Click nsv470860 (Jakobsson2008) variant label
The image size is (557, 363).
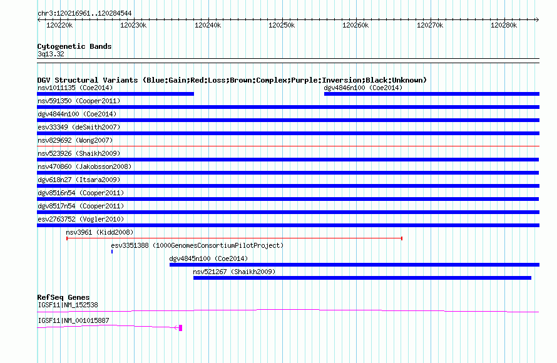[x=84, y=166]
